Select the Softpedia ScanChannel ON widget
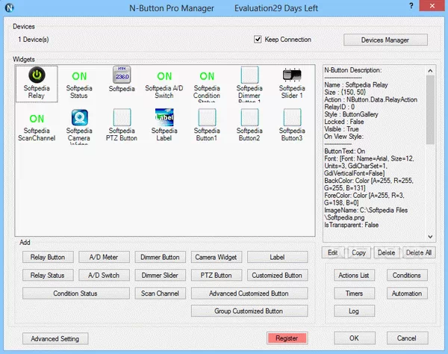This screenshot has width=448, height=354. (36, 119)
